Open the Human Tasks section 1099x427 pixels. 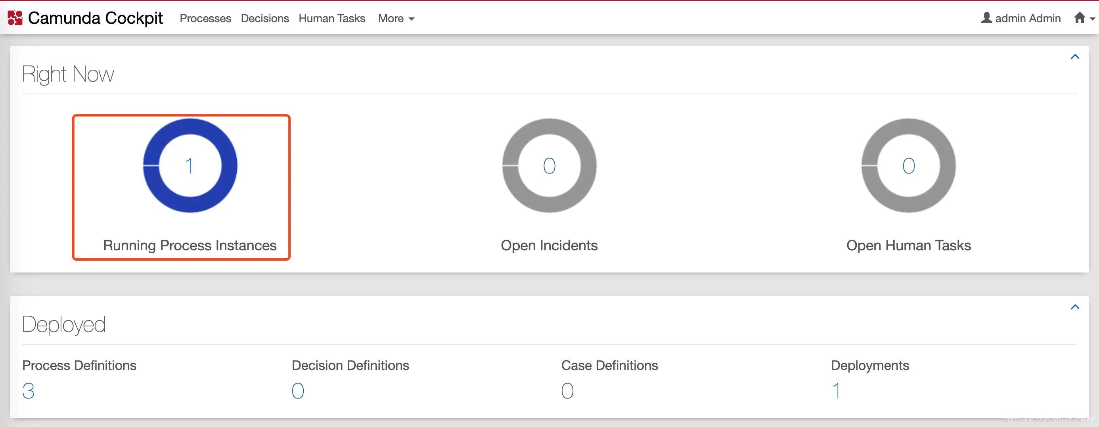[332, 18]
